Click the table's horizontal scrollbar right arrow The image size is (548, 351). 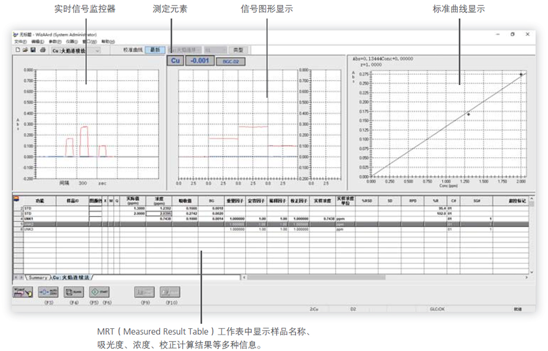526,277
